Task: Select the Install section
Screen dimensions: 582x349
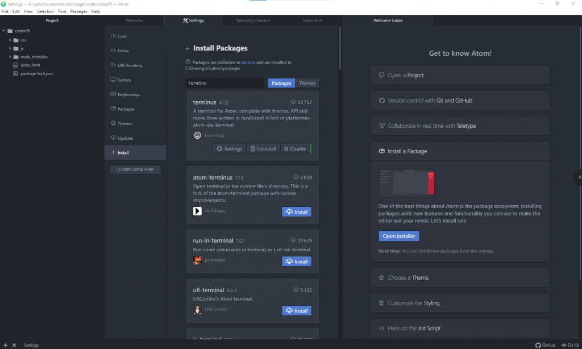Action: point(135,152)
